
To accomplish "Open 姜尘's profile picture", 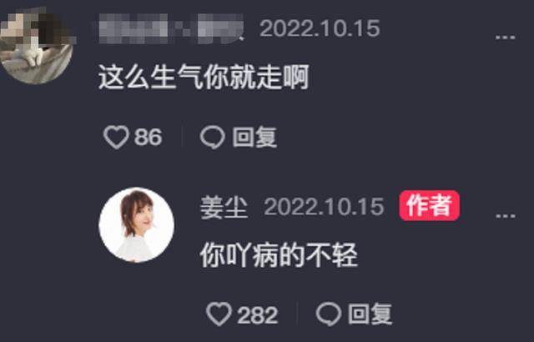I will [137, 224].
